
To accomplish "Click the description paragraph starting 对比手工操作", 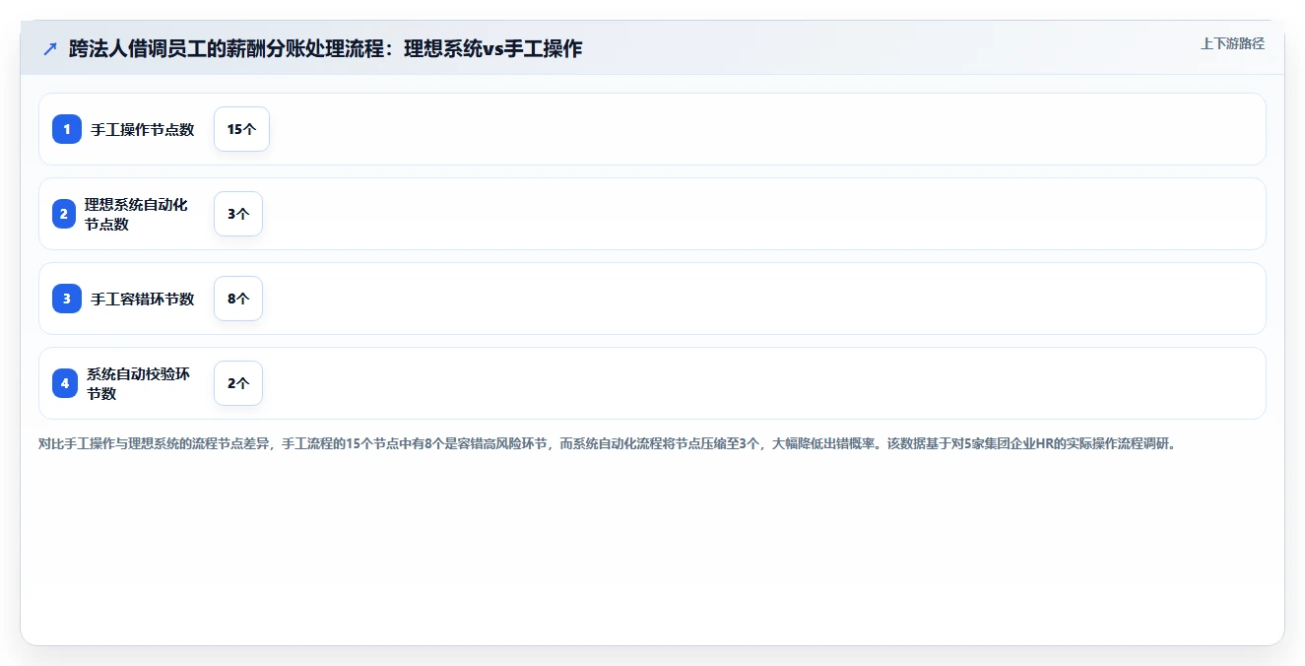I will (608, 443).
